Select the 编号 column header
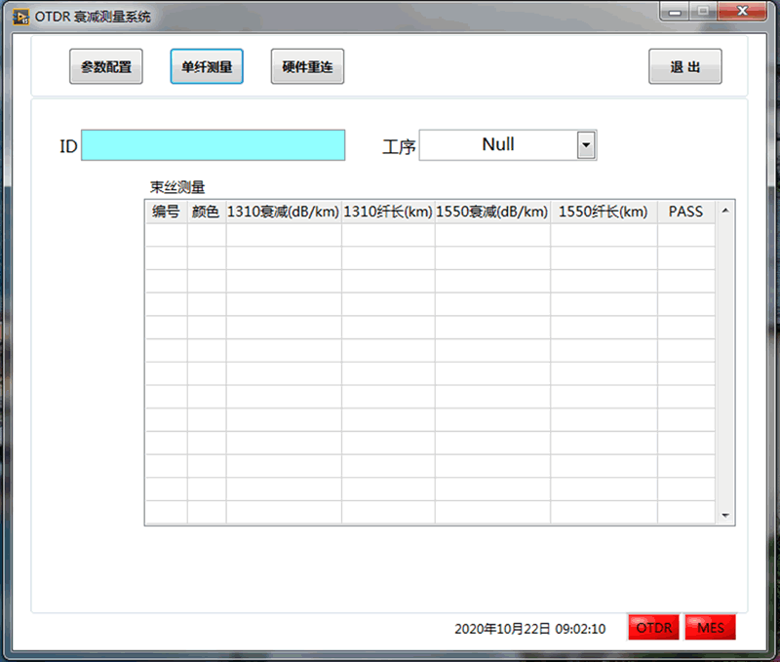The width and height of the screenshot is (780, 662). tap(166, 212)
